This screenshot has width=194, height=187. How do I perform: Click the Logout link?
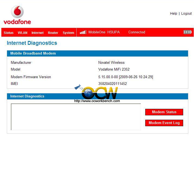pos(186,14)
